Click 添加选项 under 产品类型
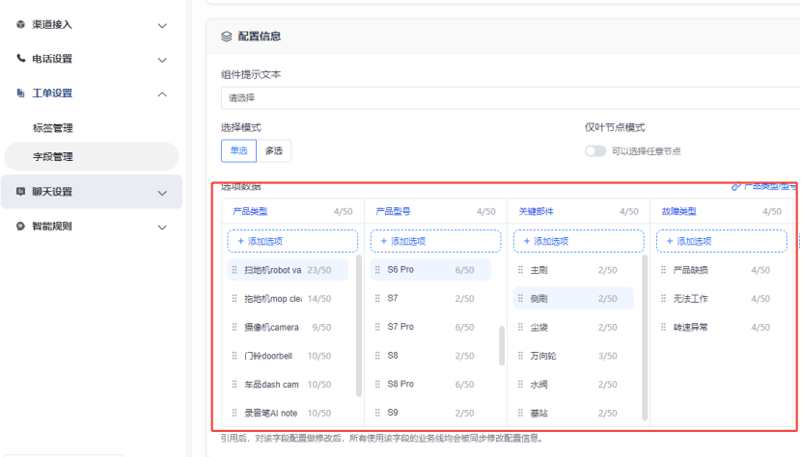This screenshot has width=801, height=457. point(292,241)
